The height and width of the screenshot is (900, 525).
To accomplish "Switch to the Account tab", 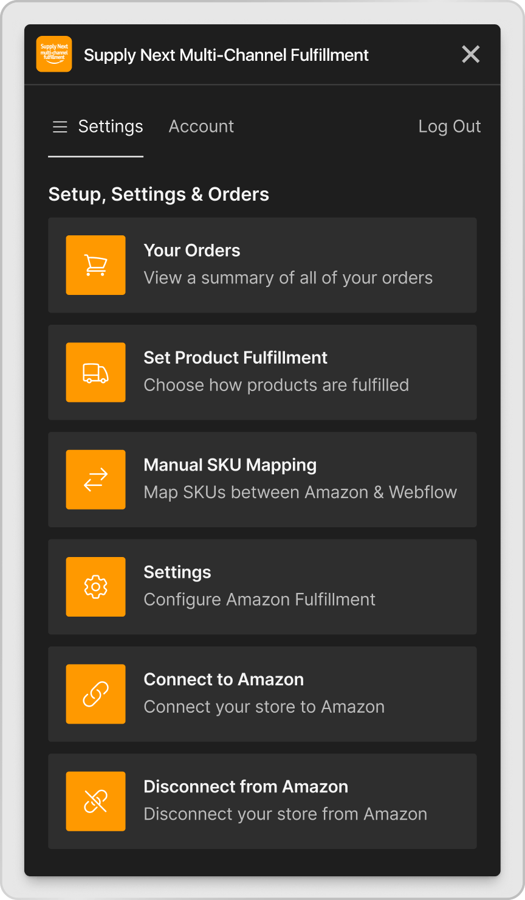I will pos(201,126).
